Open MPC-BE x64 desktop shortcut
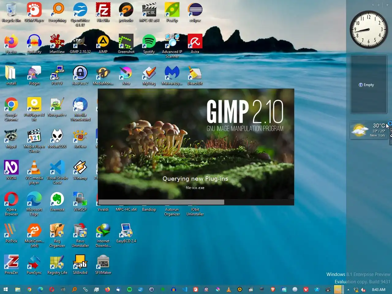Image resolution: width=392 pixels, height=294 pixels. pyautogui.click(x=149, y=13)
